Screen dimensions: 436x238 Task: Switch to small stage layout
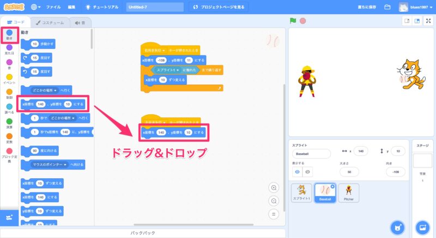(x=406, y=21)
